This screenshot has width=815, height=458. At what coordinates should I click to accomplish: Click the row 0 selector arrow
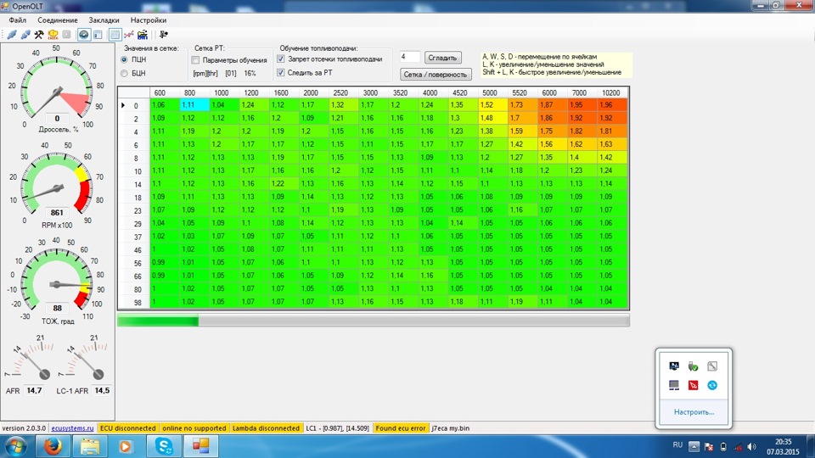pyautogui.click(x=123, y=105)
